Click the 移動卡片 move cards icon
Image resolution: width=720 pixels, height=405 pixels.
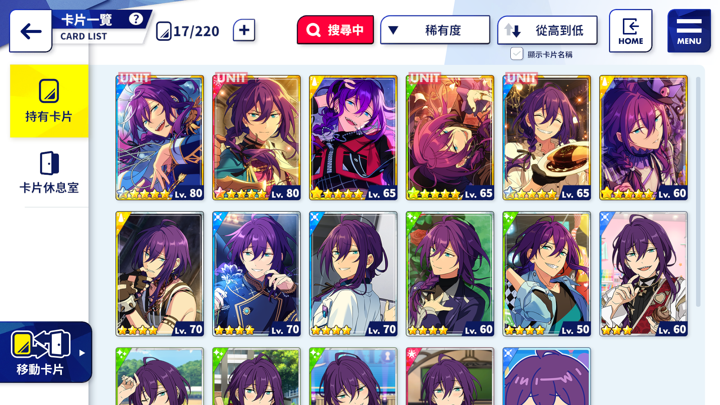click(x=40, y=343)
